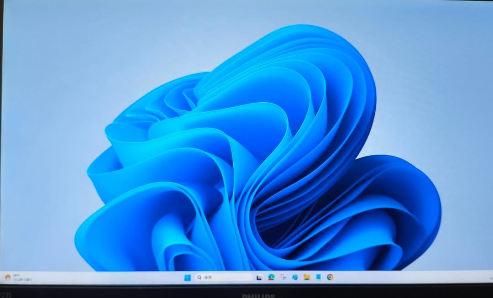Click the weather description text line
This screenshot has height=298, width=493.
(x=22, y=279)
